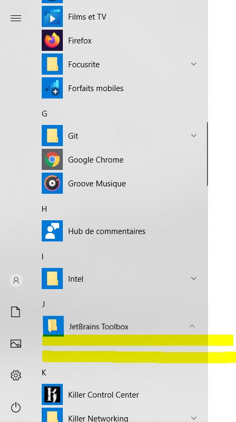Click the K section letter header
This screenshot has height=422, width=236.
pos(44,373)
